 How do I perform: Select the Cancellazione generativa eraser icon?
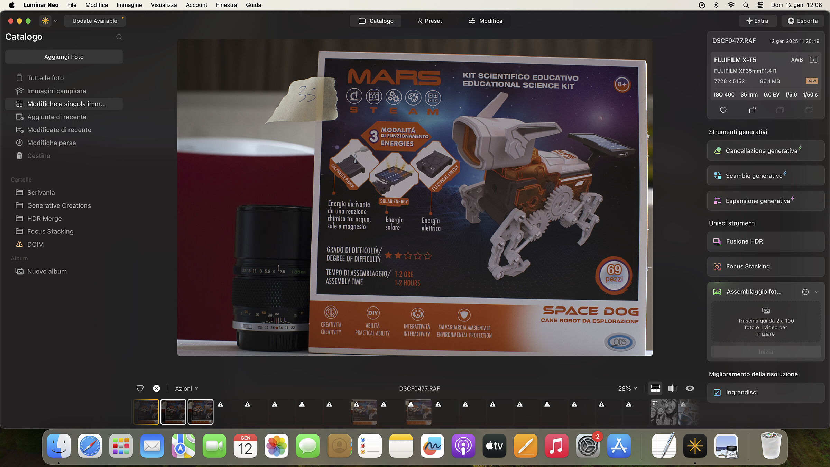718,150
